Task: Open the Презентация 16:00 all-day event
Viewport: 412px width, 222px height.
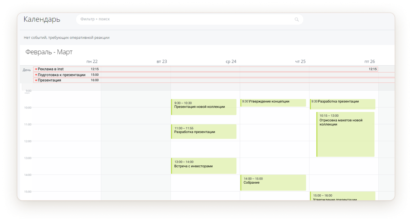Action: tap(214, 80)
